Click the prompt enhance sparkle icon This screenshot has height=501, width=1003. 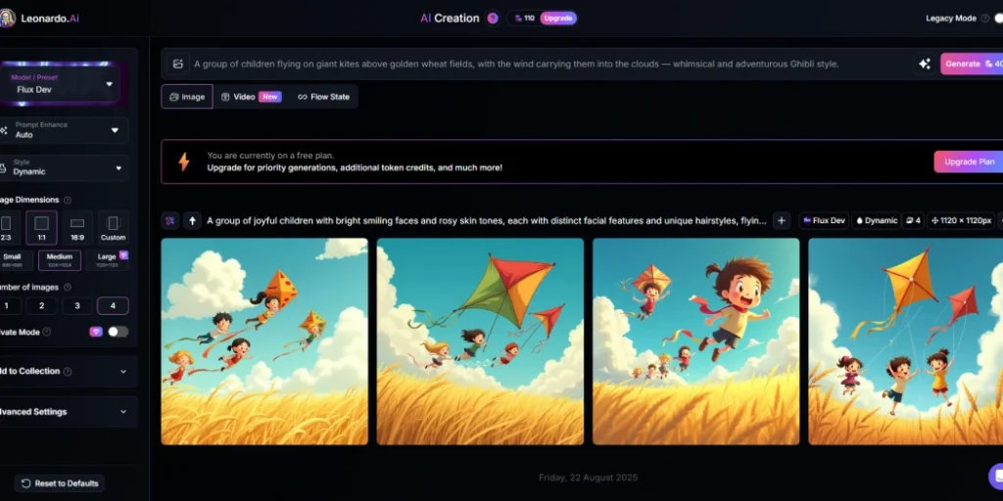[x=925, y=64]
